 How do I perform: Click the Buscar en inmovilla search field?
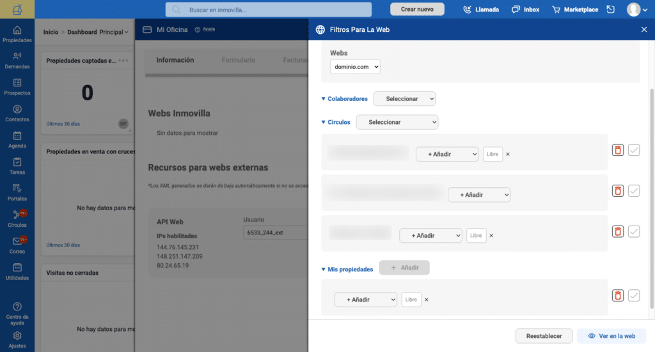pyautogui.click(x=269, y=10)
